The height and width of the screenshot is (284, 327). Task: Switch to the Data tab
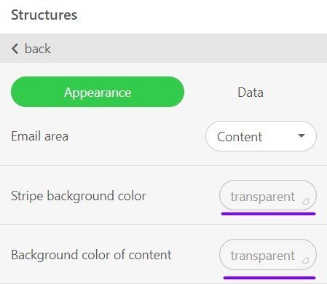point(251,92)
